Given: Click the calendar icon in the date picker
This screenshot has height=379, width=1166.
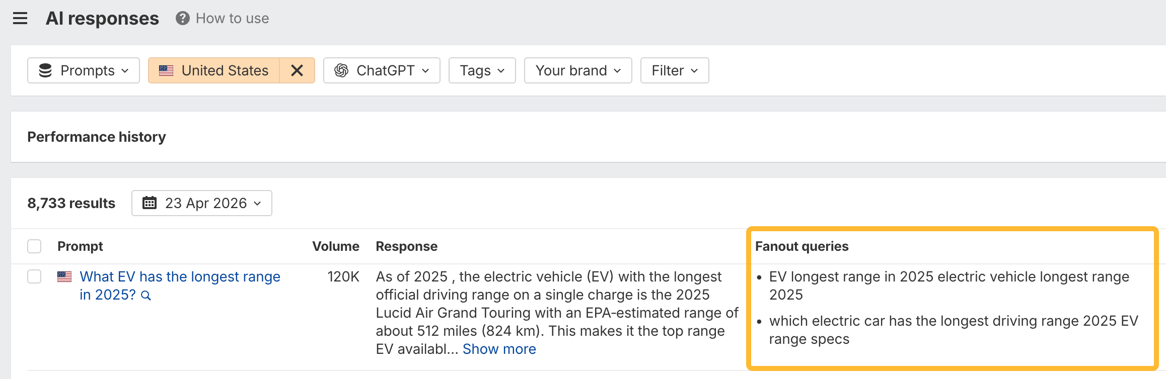Looking at the screenshot, I should click(x=150, y=203).
